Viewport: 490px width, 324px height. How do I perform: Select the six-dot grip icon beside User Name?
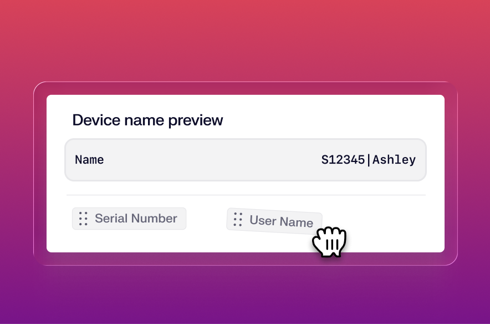tap(238, 220)
